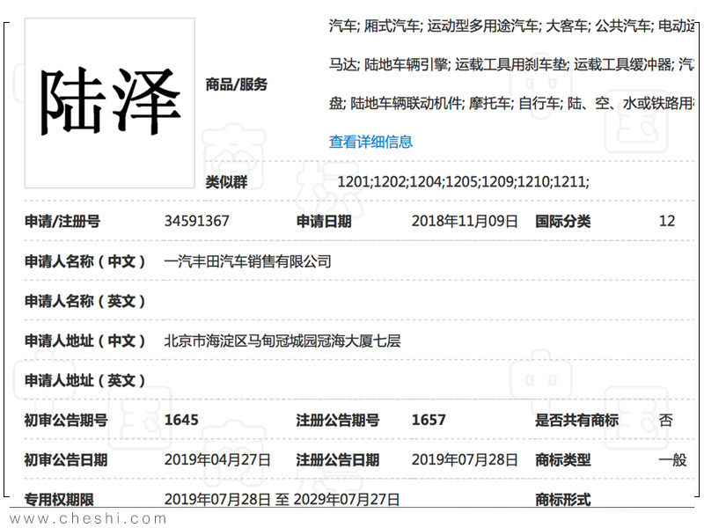Image resolution: width=704 pixels, height=528 pixels.
Task: Click goods line starting 汽车; 厢式汽车
Action: (x=512, y=26)
